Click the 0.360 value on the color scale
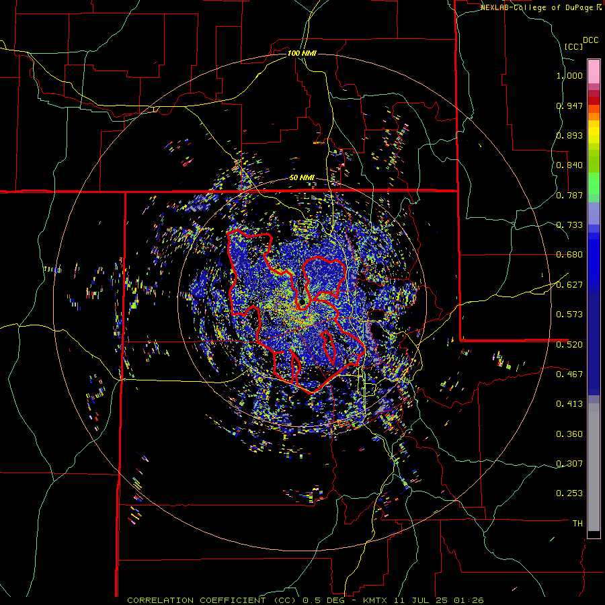The width and height of the screenshot is (605, 605). point(569,434)
